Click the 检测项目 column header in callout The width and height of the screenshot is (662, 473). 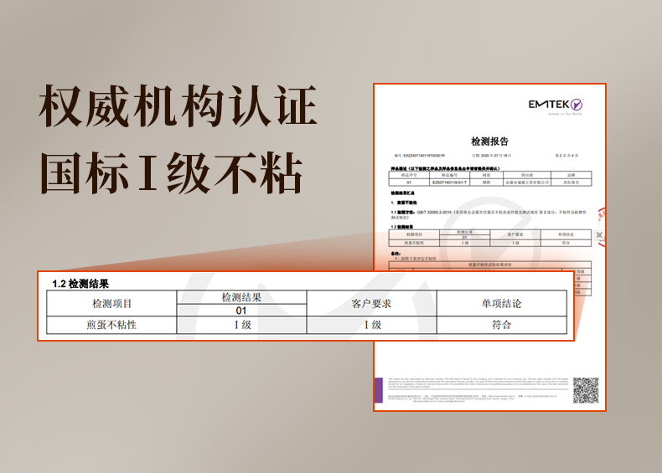111,303
